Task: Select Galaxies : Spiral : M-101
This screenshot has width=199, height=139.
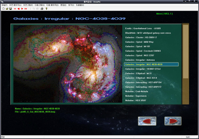Action: 138,46
